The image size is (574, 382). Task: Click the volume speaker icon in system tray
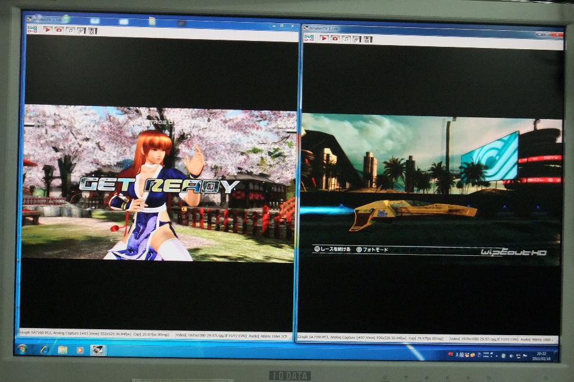pyautogui.click(x=511, y=356)
